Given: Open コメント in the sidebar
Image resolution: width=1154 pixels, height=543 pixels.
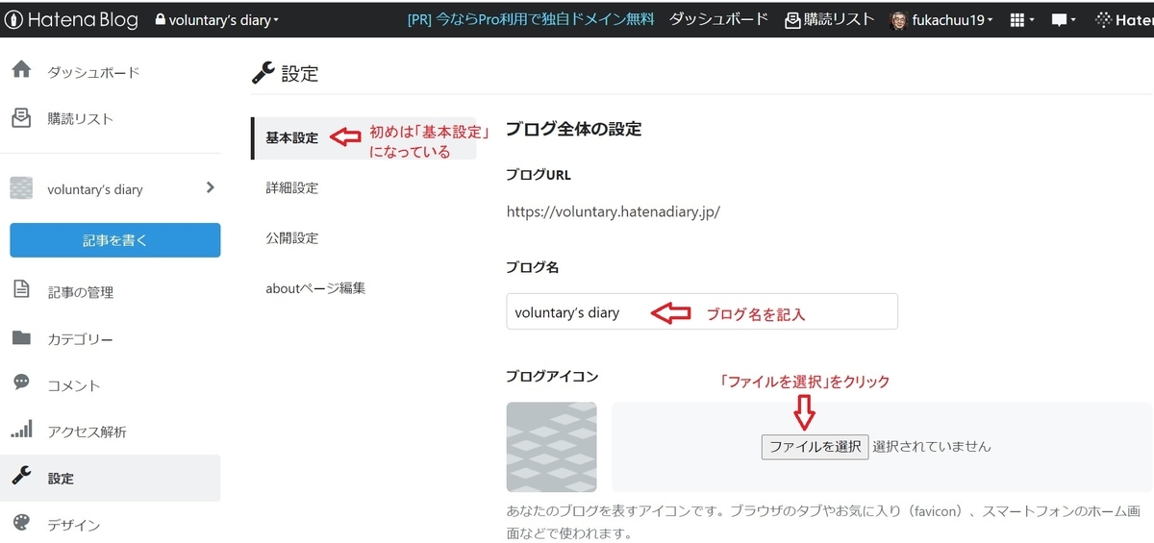Looking at the screenshot, I should (74, 385).
